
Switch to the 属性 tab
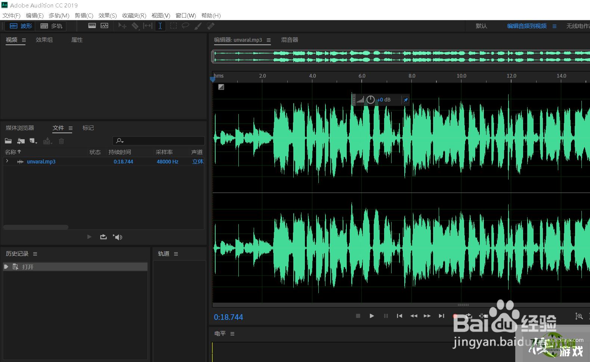point(77,40)
